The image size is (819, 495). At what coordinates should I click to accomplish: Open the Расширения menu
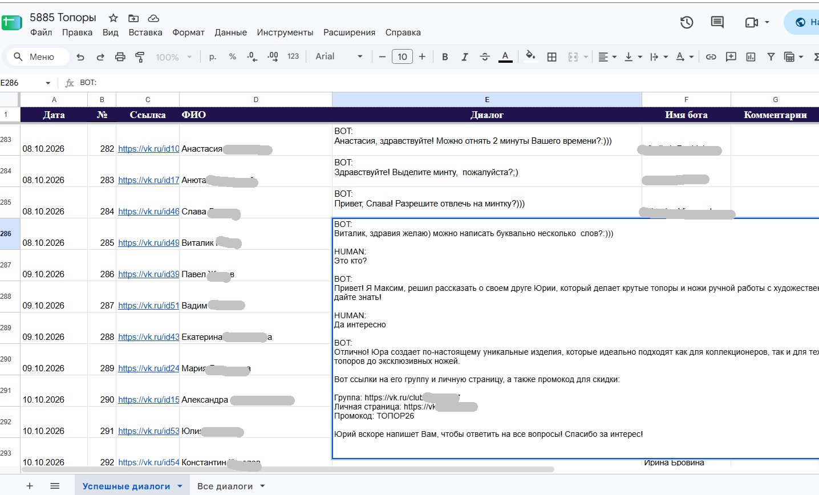coord(349,33)
